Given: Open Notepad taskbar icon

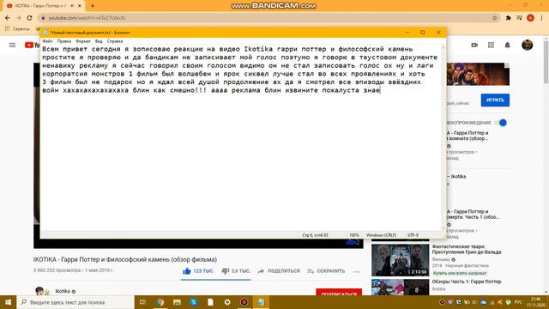Looking at the screenshot, I should (261, 302).
